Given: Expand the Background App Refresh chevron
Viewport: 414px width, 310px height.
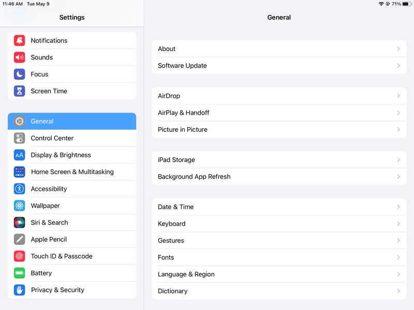Looking at the screenshot, I should coord(398,177).
